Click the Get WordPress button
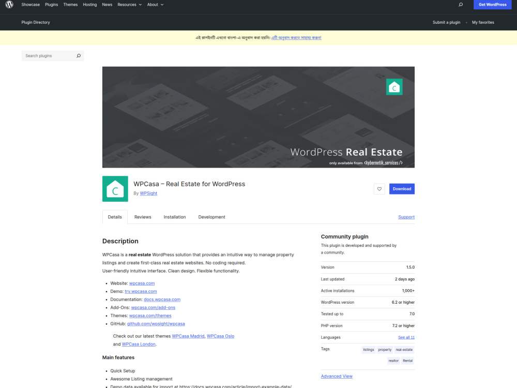The width and height of the screenshot is (517, 388). click(492, 5)
